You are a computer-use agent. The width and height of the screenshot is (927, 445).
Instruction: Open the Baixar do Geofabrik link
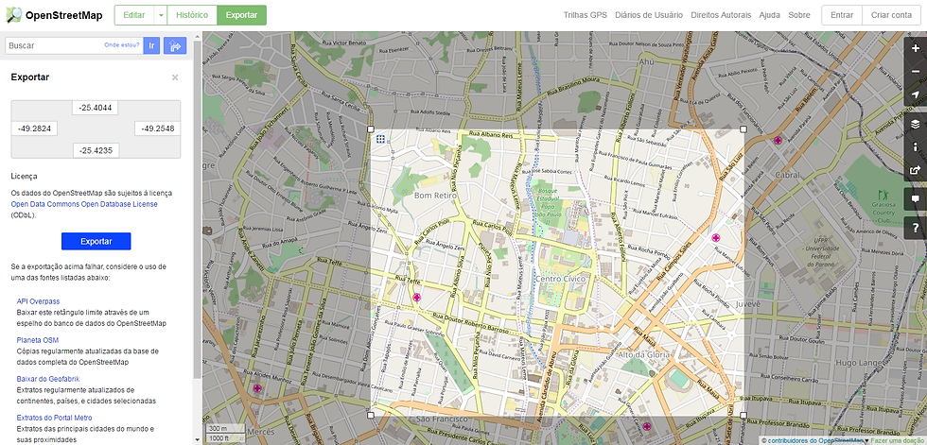48,379
